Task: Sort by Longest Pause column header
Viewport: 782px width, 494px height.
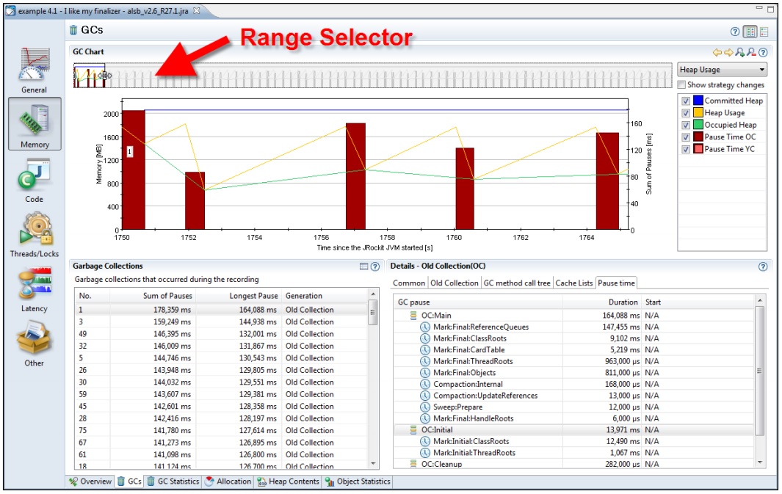Action: (x=253, y=296)
